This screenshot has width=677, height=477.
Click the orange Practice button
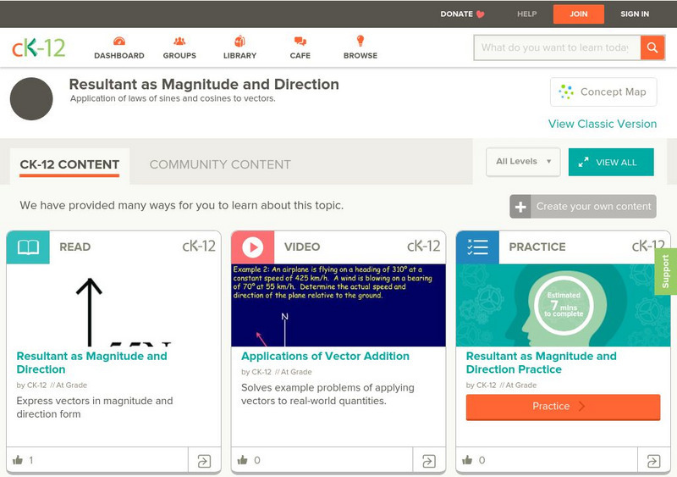coord(563,407)
